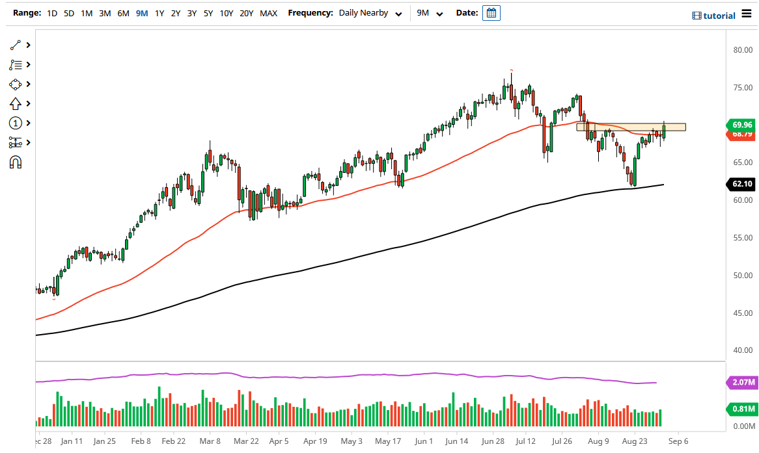Switch to the 1D range
Viewport: 759px width, 453px height.
[x=50, y=12]
